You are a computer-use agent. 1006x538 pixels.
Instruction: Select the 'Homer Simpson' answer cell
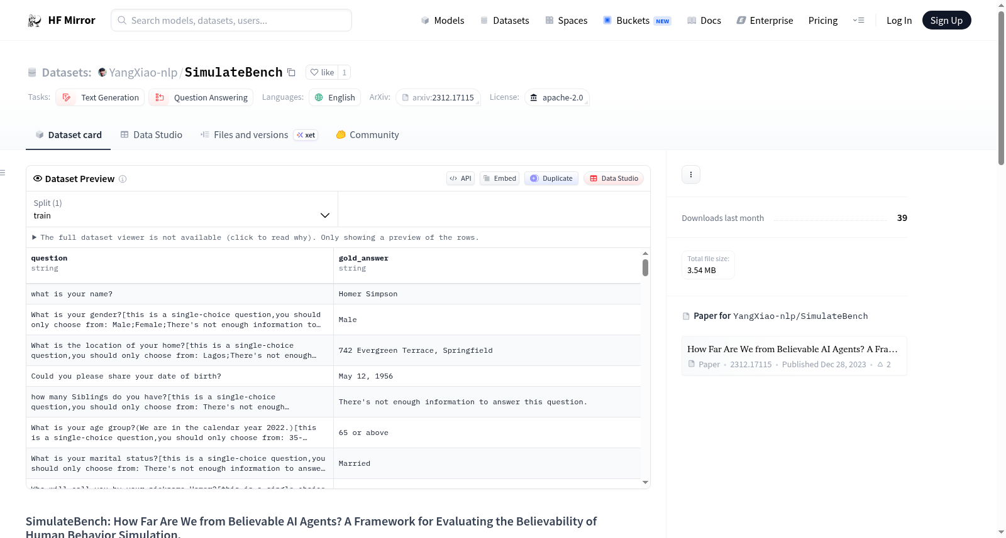point(487,294)
